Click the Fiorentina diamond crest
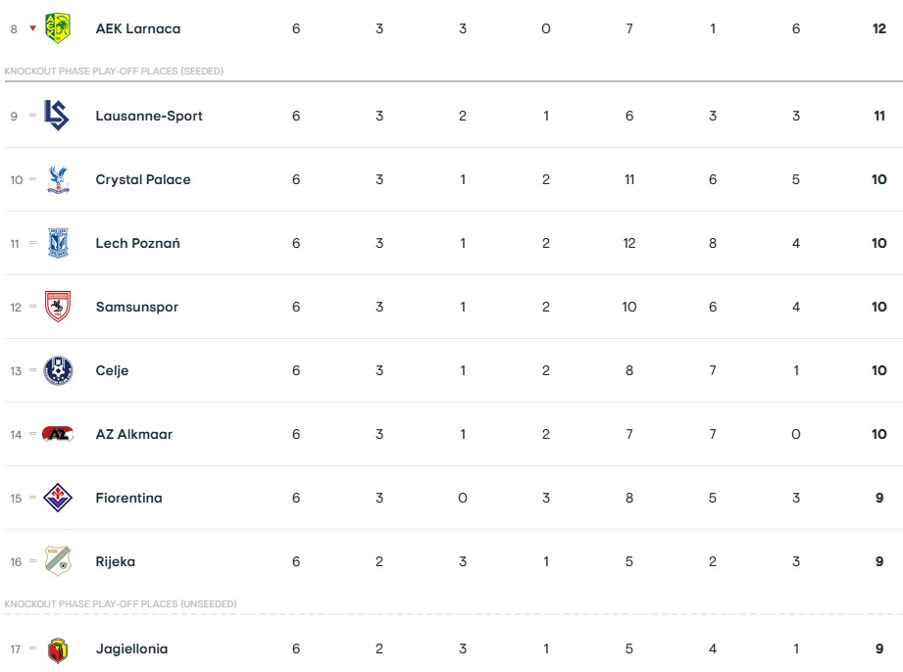 [x=59, y=498]
